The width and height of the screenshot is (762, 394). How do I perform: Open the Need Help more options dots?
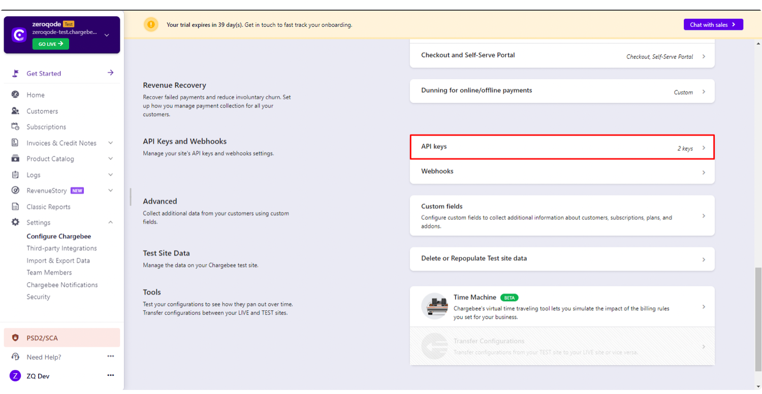point(111,356)
